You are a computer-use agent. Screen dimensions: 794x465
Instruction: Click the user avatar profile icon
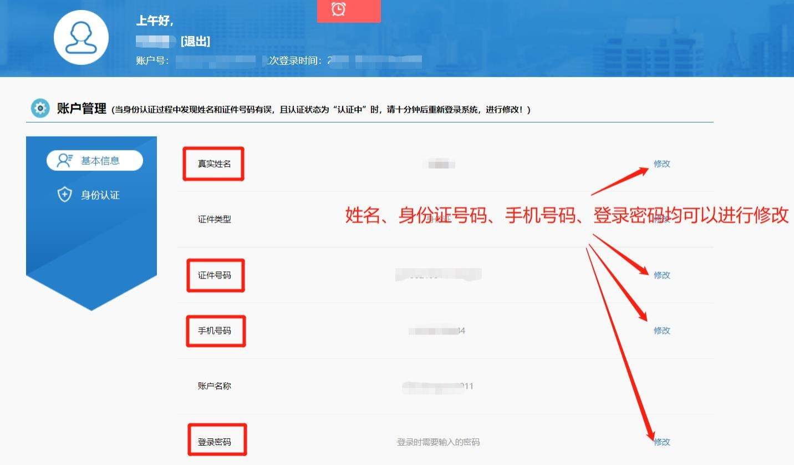(x=81, y=38)
